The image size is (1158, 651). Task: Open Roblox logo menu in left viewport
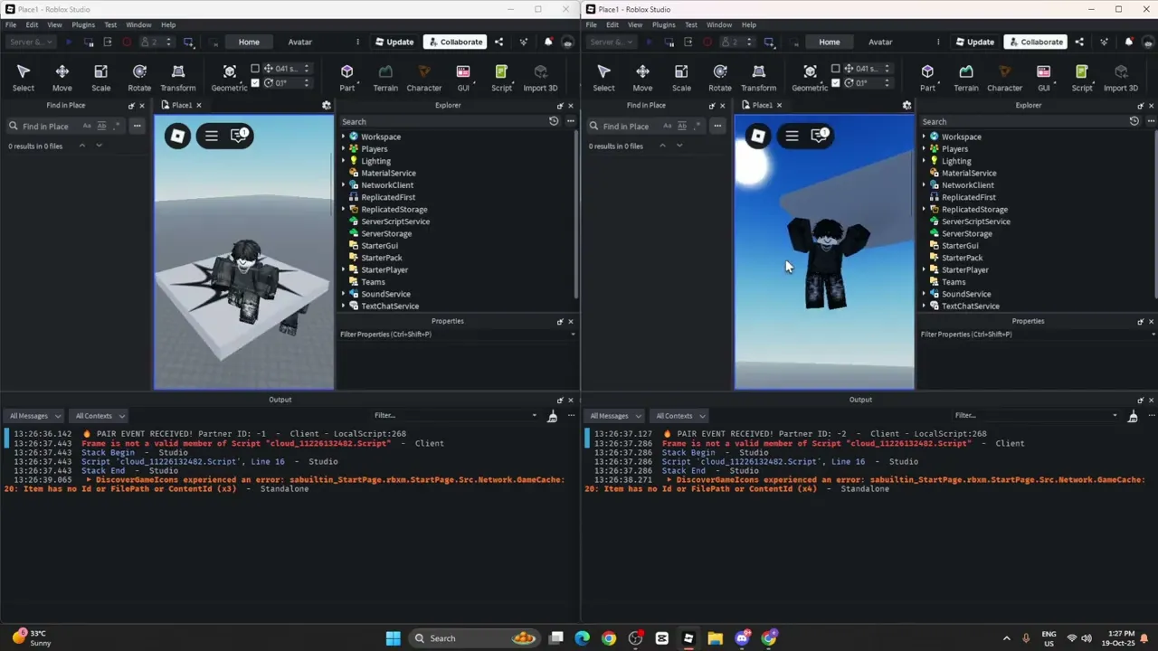pos(177,136)
